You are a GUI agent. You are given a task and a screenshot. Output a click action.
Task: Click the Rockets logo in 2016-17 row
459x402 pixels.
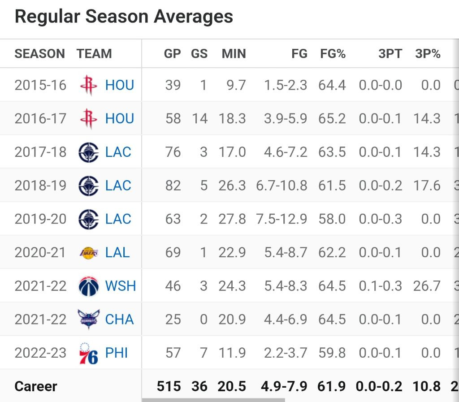click(88, 118)
